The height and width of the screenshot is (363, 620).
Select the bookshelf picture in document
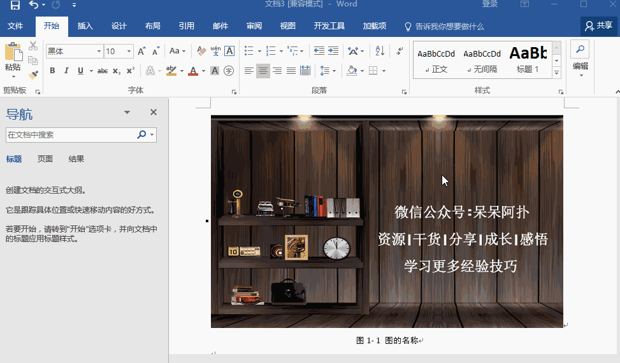(387, 221)
